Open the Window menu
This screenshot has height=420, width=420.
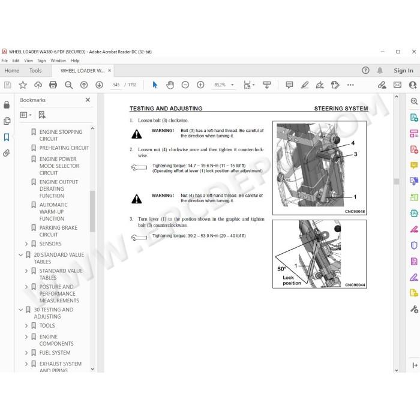[x=58, y=61]
